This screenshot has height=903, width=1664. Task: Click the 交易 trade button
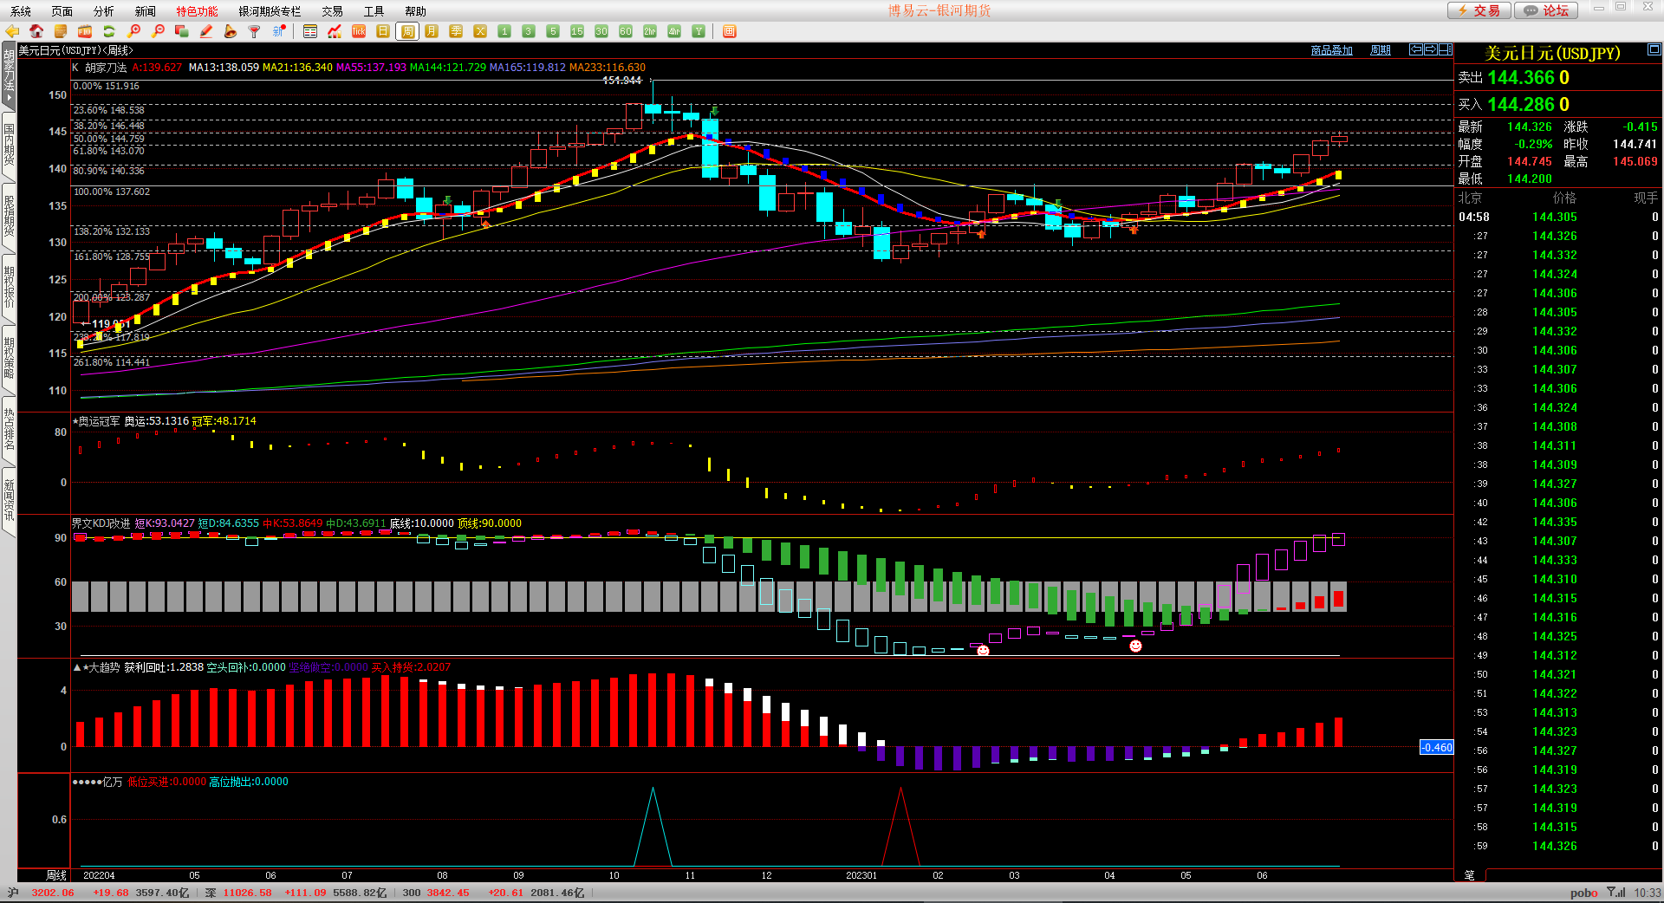[1479, 10]
